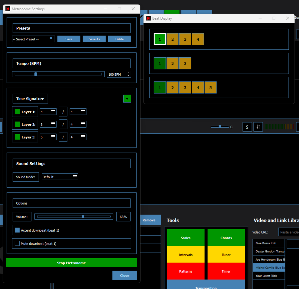Open Layer 2 beats count dropdown
This screenshot has width=299, height=289.
coord(48,124)
